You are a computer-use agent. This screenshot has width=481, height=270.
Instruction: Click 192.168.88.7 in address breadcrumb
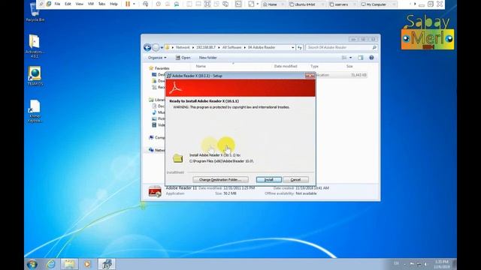206,47
